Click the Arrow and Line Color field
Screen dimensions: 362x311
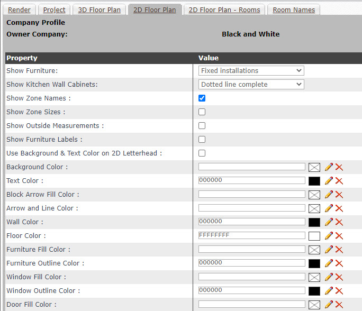(251, 208)
